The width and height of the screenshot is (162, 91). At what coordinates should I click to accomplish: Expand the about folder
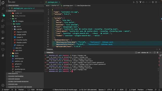click(x=25, y=27)
